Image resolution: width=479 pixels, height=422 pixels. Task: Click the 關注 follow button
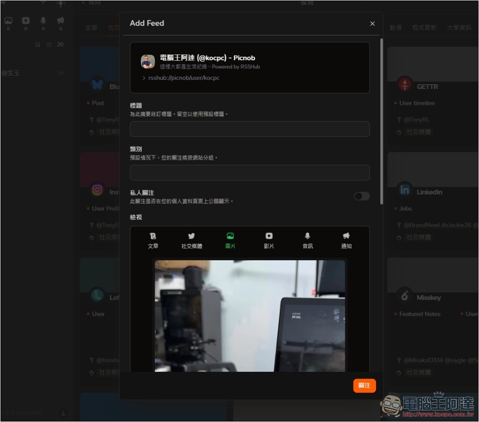tap(364, 385)
